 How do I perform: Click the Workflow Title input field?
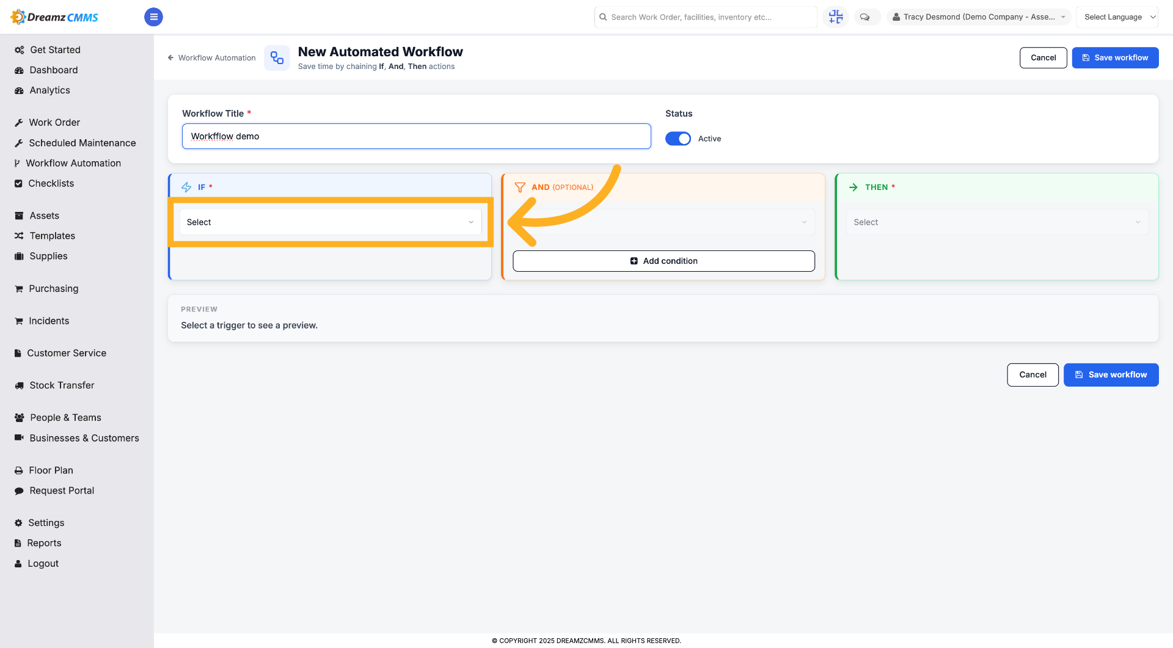coord(417,136)
